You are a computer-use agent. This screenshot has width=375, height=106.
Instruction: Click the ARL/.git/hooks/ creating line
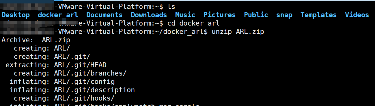click(x=64, y=99)
